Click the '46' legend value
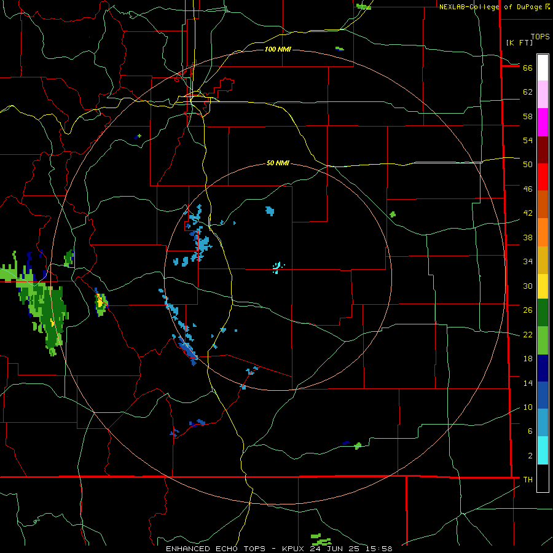This screenshot has width=553, height=553. click(x=528, y=189)
